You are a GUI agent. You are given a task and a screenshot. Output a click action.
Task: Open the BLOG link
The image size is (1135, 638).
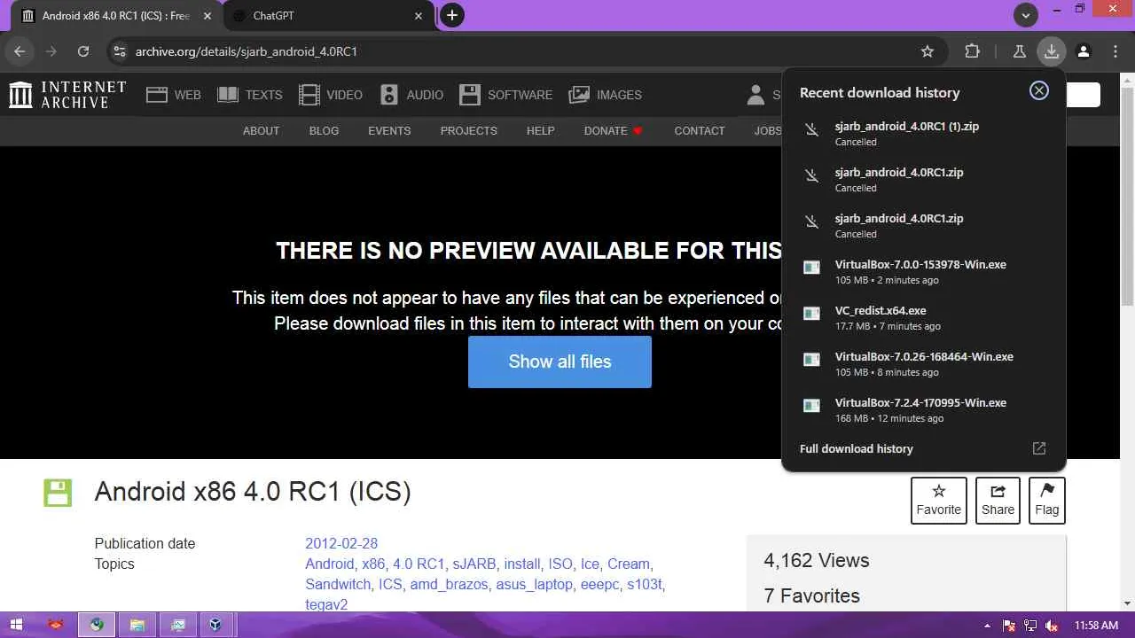(x=324, y=130)
